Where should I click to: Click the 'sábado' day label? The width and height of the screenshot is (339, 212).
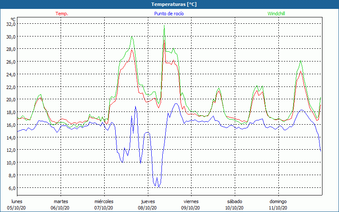(x=235, y=201)
